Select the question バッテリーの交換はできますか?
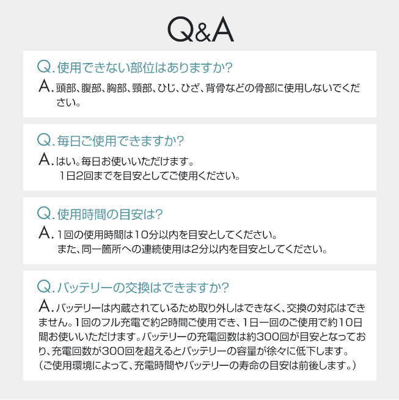Viewport: 399px width, 400px height. click(143, 286)
